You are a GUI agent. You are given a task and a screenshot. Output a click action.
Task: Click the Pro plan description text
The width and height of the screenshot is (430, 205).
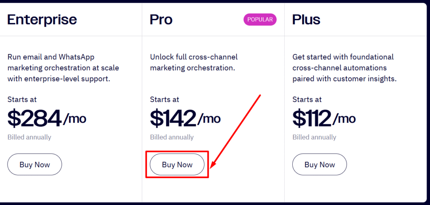point(194,62)
